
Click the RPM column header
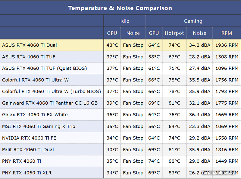[227, 33]
